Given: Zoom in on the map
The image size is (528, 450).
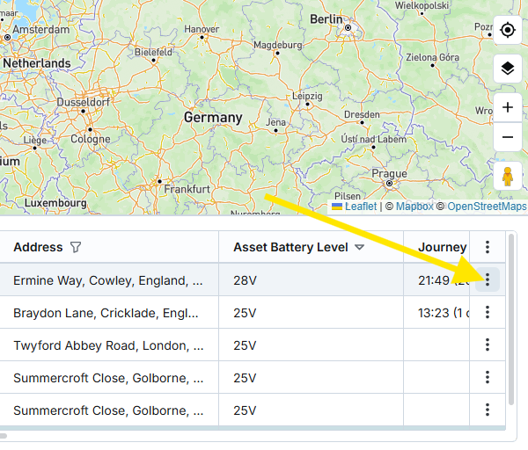Looking at the screenshot, I should (507, 107).
